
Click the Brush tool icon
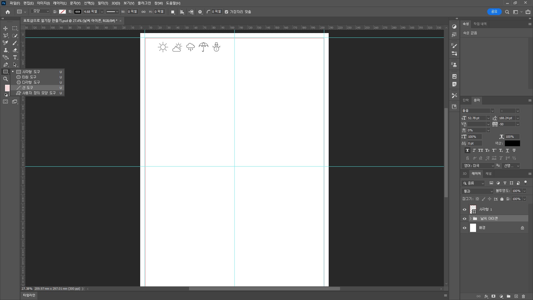(x=15, y=43)
